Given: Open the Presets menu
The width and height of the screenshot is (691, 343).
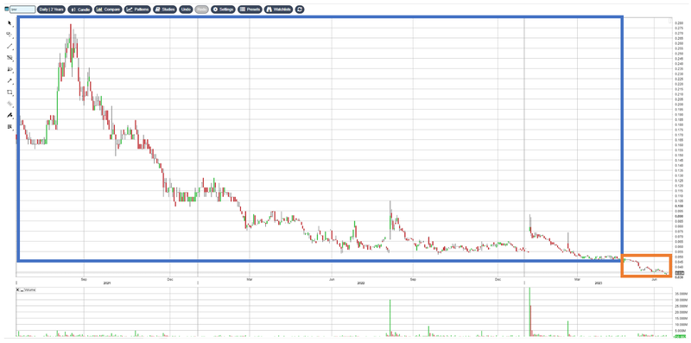Looking at the screenshot, I should coord(250,9).
